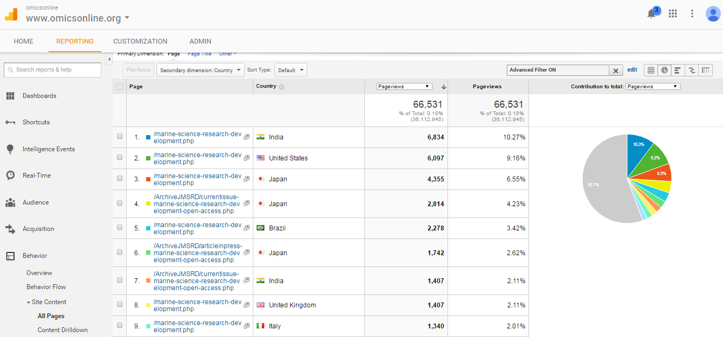This screenshot has height=337, width=723.
Task: Focus the Search reports & help field
Action: point(52,70)
